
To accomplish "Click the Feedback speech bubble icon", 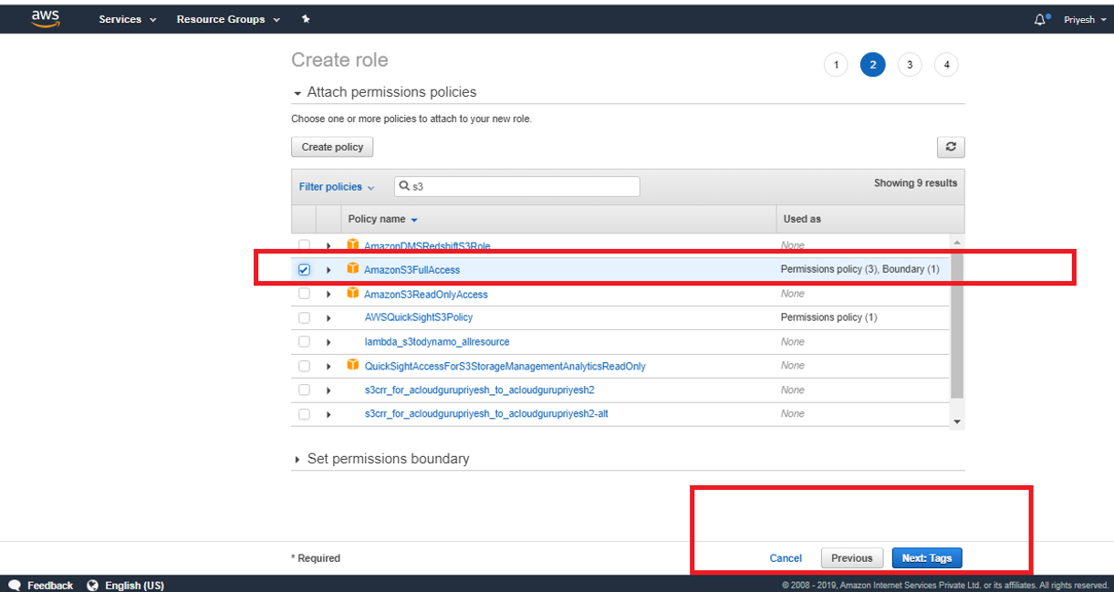I will tap(14, 585).
